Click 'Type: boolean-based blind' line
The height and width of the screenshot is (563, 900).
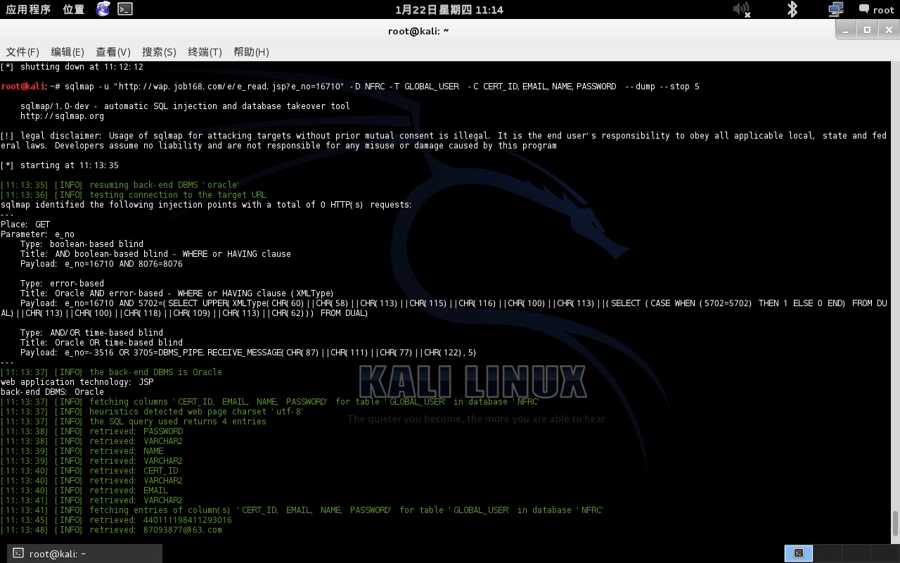pos(82,244)
